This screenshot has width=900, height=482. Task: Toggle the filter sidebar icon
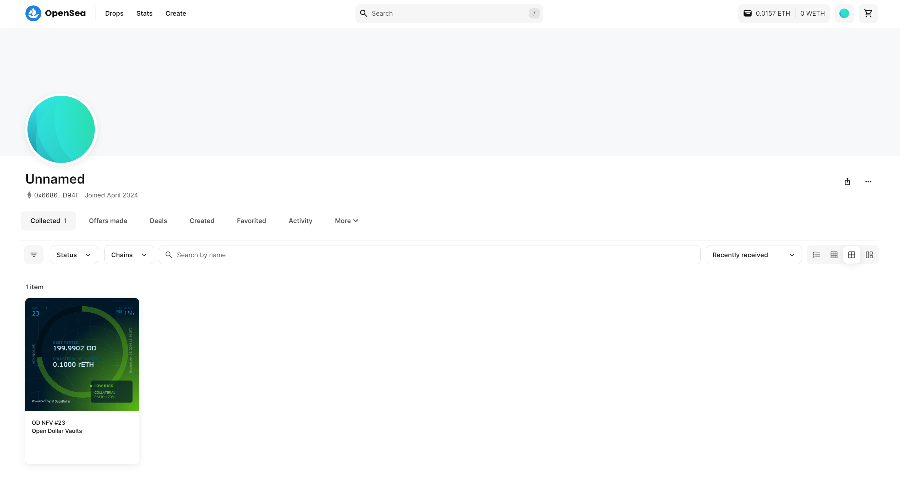(34, 255)
